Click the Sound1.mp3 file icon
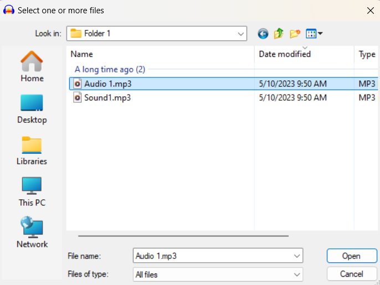Viewport: 380px width, 285px height. coord(78,97)
